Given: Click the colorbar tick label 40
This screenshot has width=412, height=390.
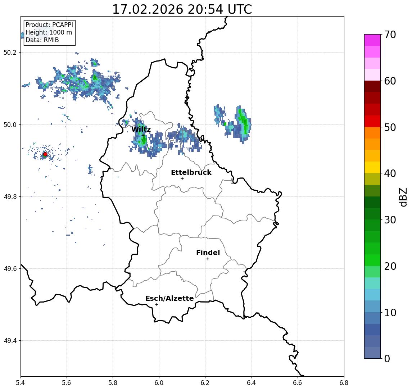Looking at the screenshot, I should (x=390, y=173).
